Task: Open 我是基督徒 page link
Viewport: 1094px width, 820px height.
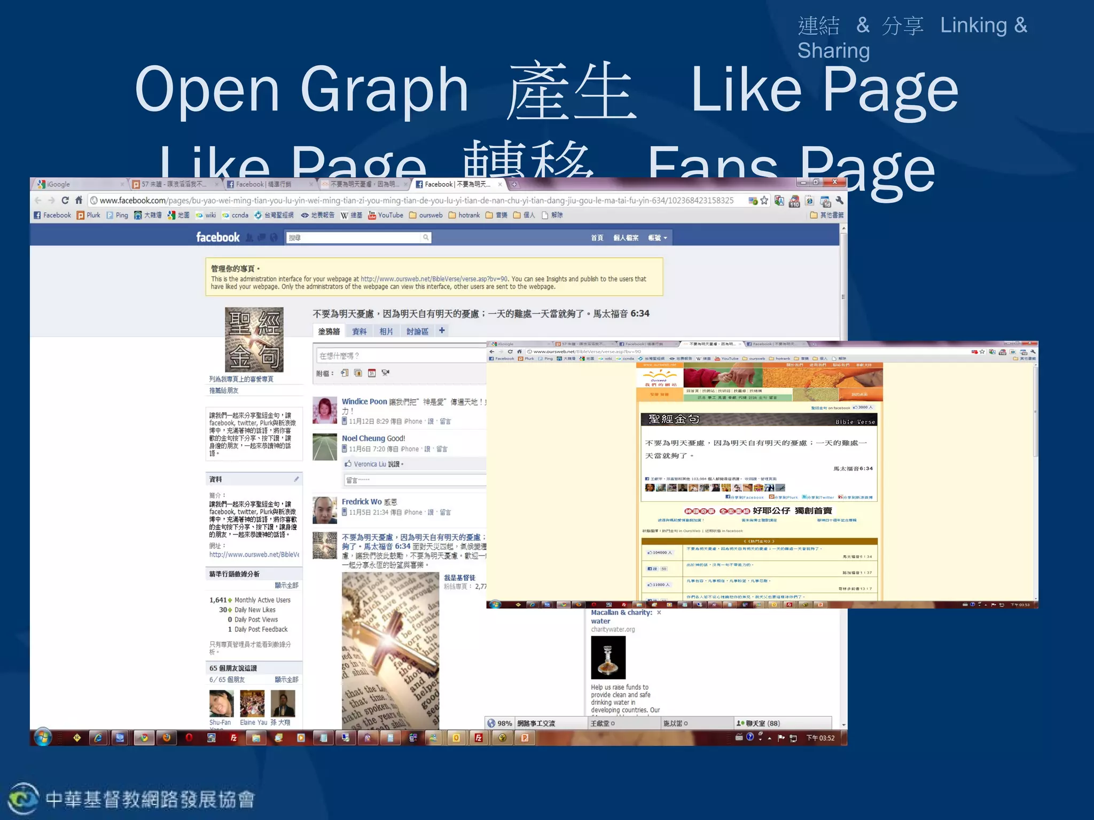Action: (x=459, y=578)
